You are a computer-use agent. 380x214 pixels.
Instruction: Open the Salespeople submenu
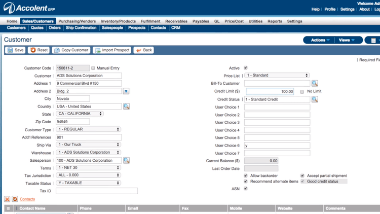[112, 28]
